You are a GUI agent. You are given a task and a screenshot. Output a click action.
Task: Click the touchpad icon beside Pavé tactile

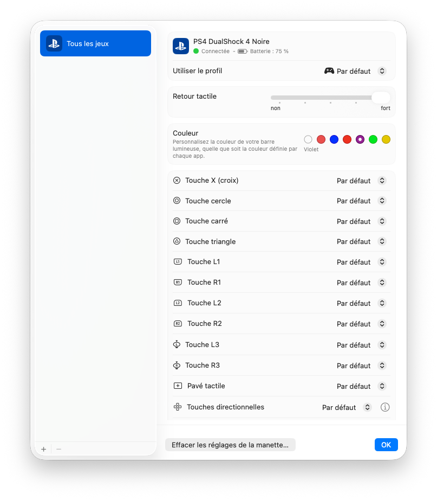[x=178, y=386]
